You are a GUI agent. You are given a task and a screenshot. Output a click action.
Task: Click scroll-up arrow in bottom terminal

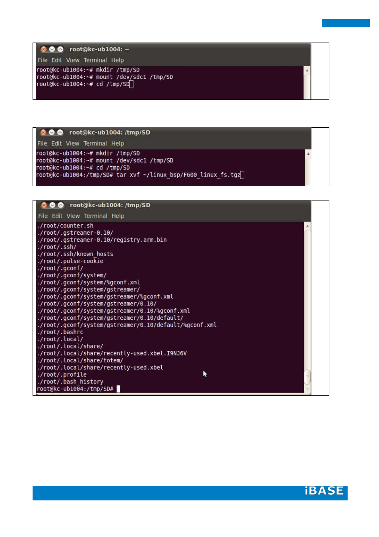pyautogui.click(x=307, y=226)
